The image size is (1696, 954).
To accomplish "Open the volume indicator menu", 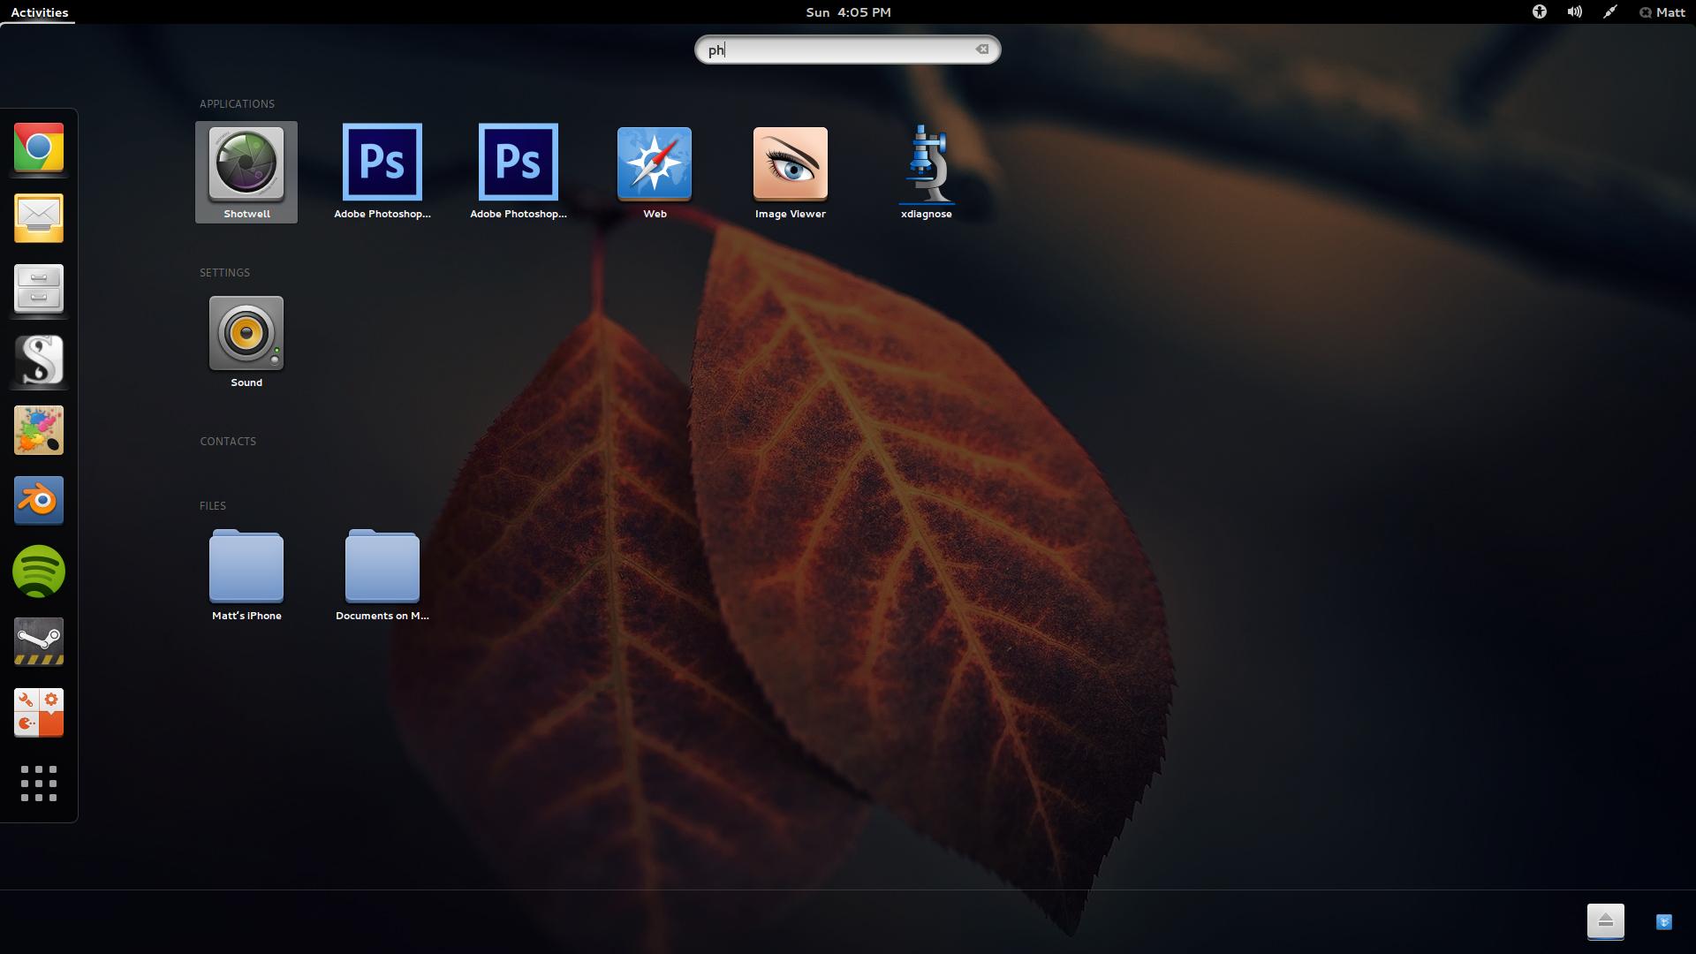I will (x=1574, y=12).
